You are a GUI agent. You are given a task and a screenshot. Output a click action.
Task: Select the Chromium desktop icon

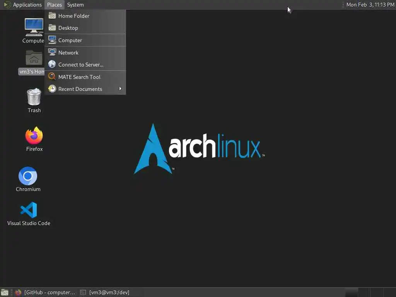tap(28, 179)
